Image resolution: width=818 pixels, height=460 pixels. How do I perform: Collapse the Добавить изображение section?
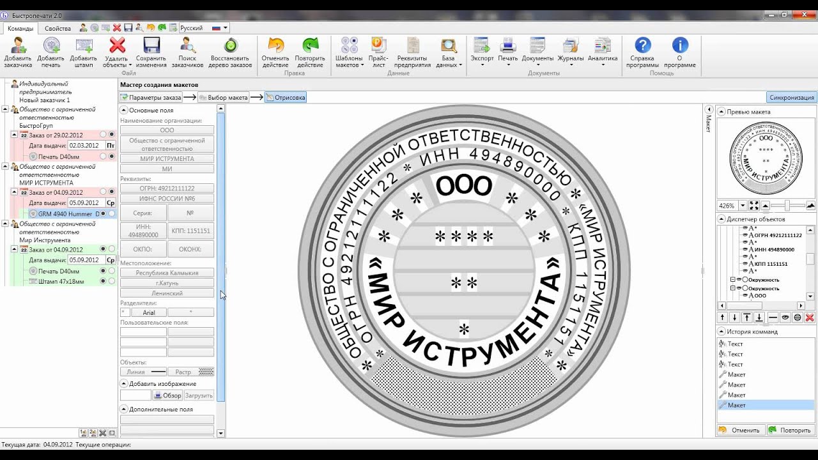coord(124,383)
